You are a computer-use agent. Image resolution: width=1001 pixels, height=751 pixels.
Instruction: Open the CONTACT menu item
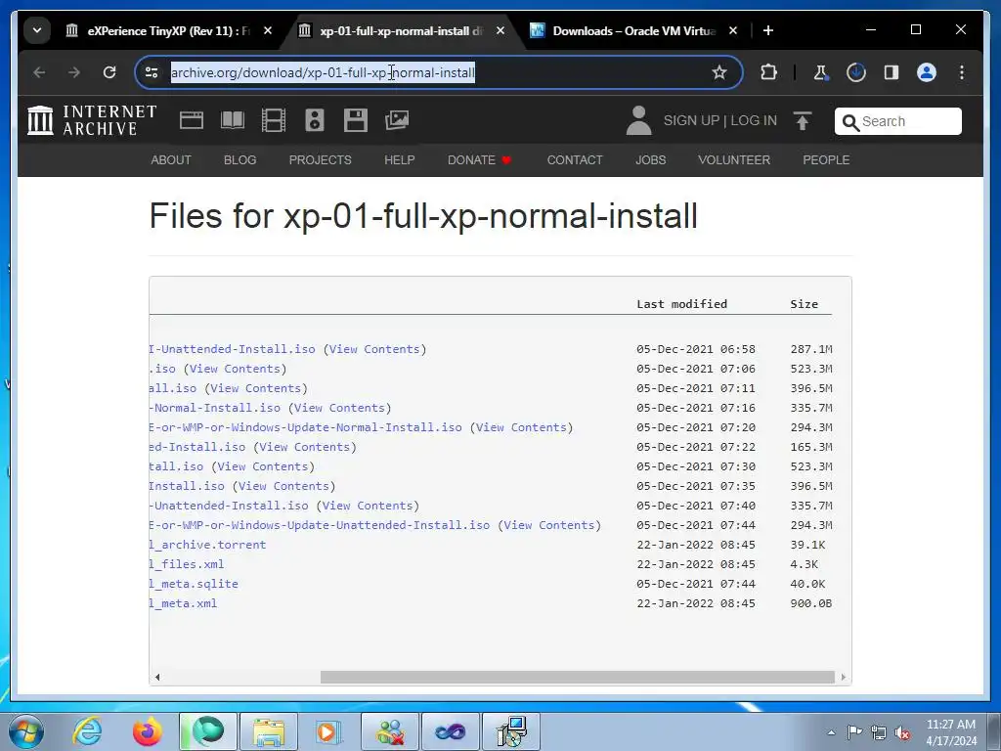(x=575, y=159)
